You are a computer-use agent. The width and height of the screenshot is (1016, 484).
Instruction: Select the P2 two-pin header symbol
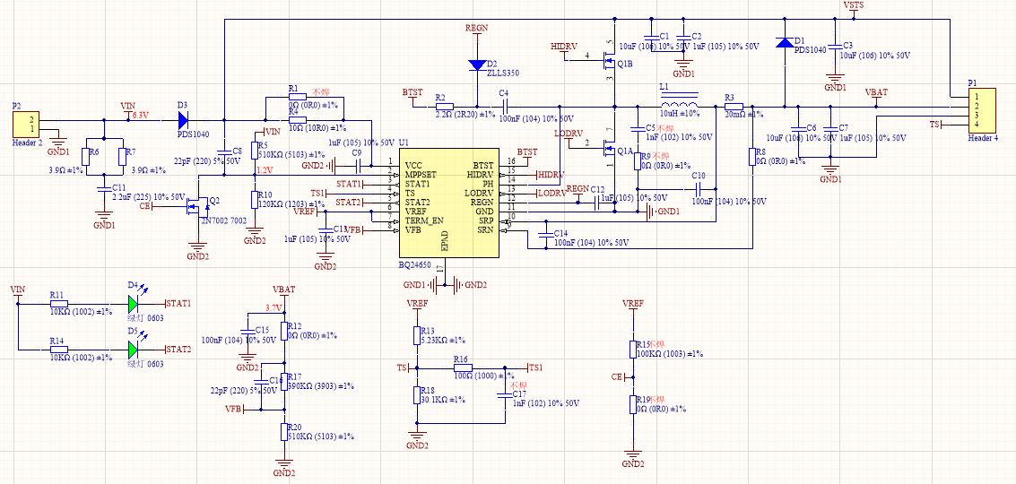pyautogui.click(x=25, y=124)
